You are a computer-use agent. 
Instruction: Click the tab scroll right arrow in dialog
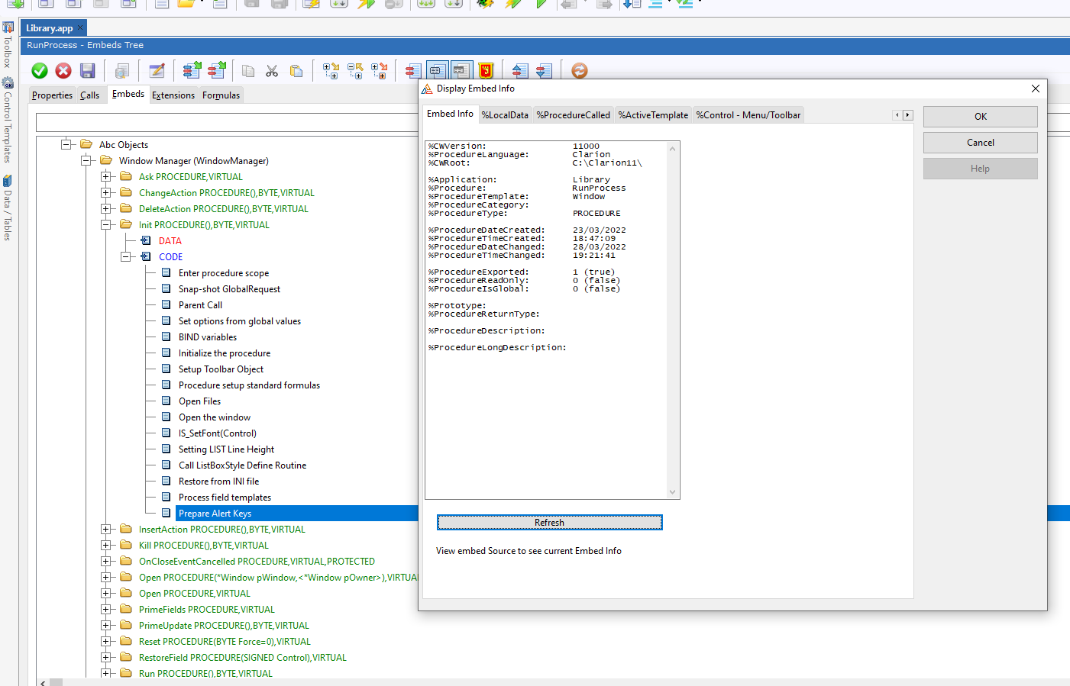908,115
